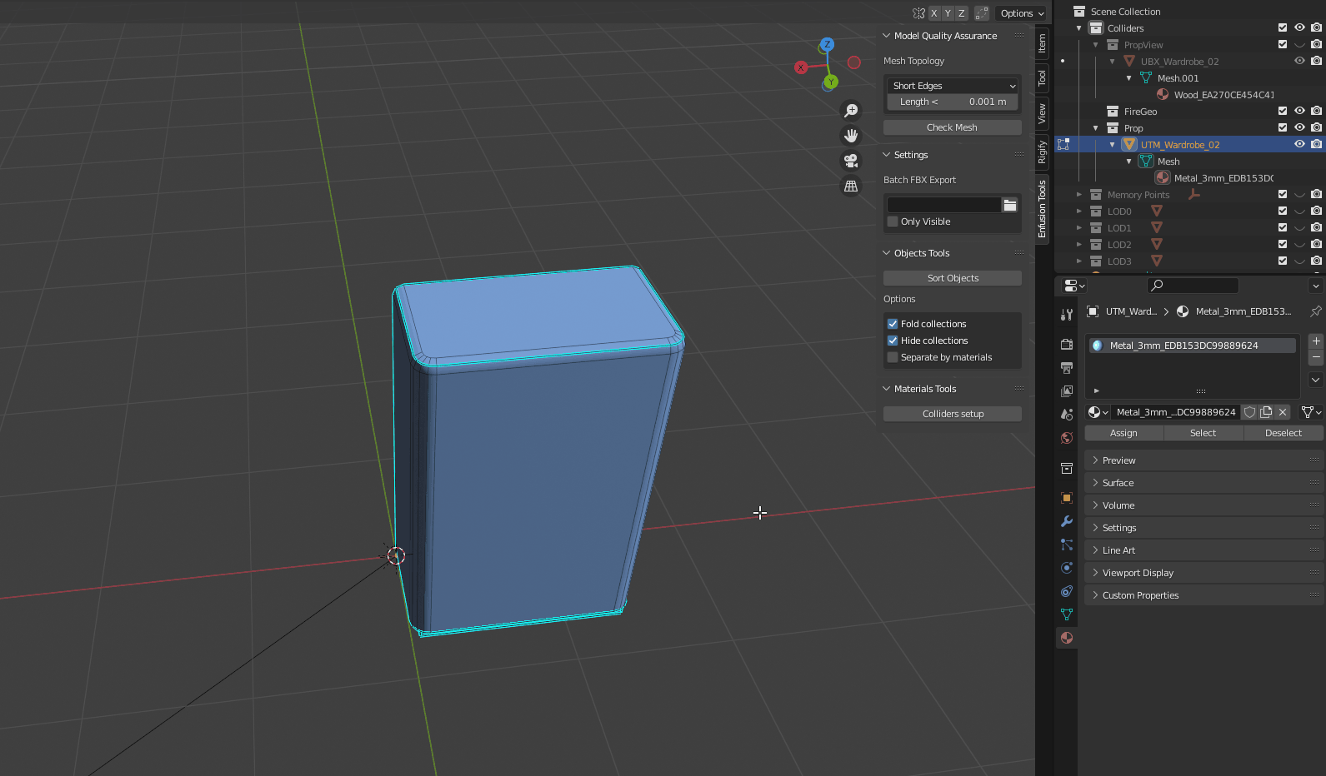Expand the Surface material panel
The image size is (1326, 776).
pos(1118,483)
